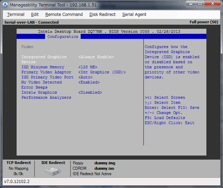The width and height of the screenshot is (223, 188).
Task: Toggle No Video Detected Error Beeps <Enabled>
Action: (89, 82)
